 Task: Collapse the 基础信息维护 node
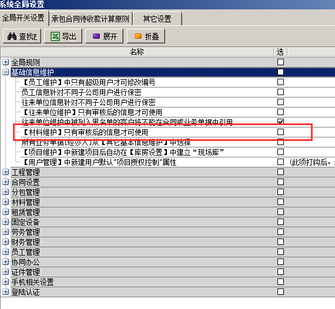click(x=5, y=72)
